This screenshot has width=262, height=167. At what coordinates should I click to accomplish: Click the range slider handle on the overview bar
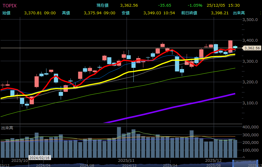click(234, 163)
